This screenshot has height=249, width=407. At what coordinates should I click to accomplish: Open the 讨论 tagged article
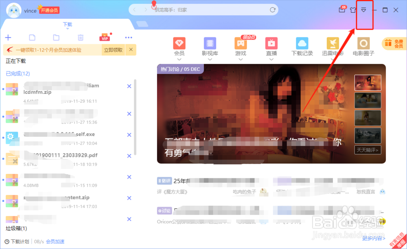pyautogui.click(x=213, y=211)
